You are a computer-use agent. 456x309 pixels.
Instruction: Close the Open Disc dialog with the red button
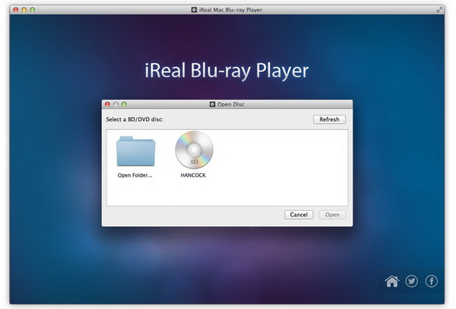pos(107,104)
